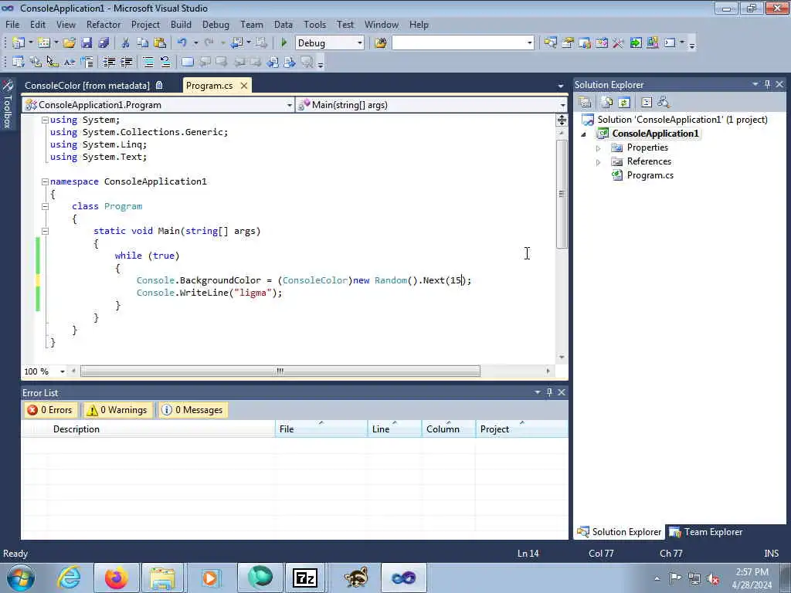Viewport: 791px width, 593px height.
Task: Click the editor split-window handle above scrollbar
Action: 562,120
